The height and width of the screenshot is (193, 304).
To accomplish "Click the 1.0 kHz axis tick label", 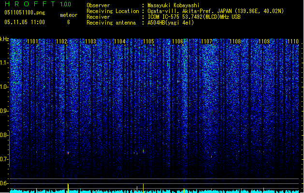I will coord(4,87).
